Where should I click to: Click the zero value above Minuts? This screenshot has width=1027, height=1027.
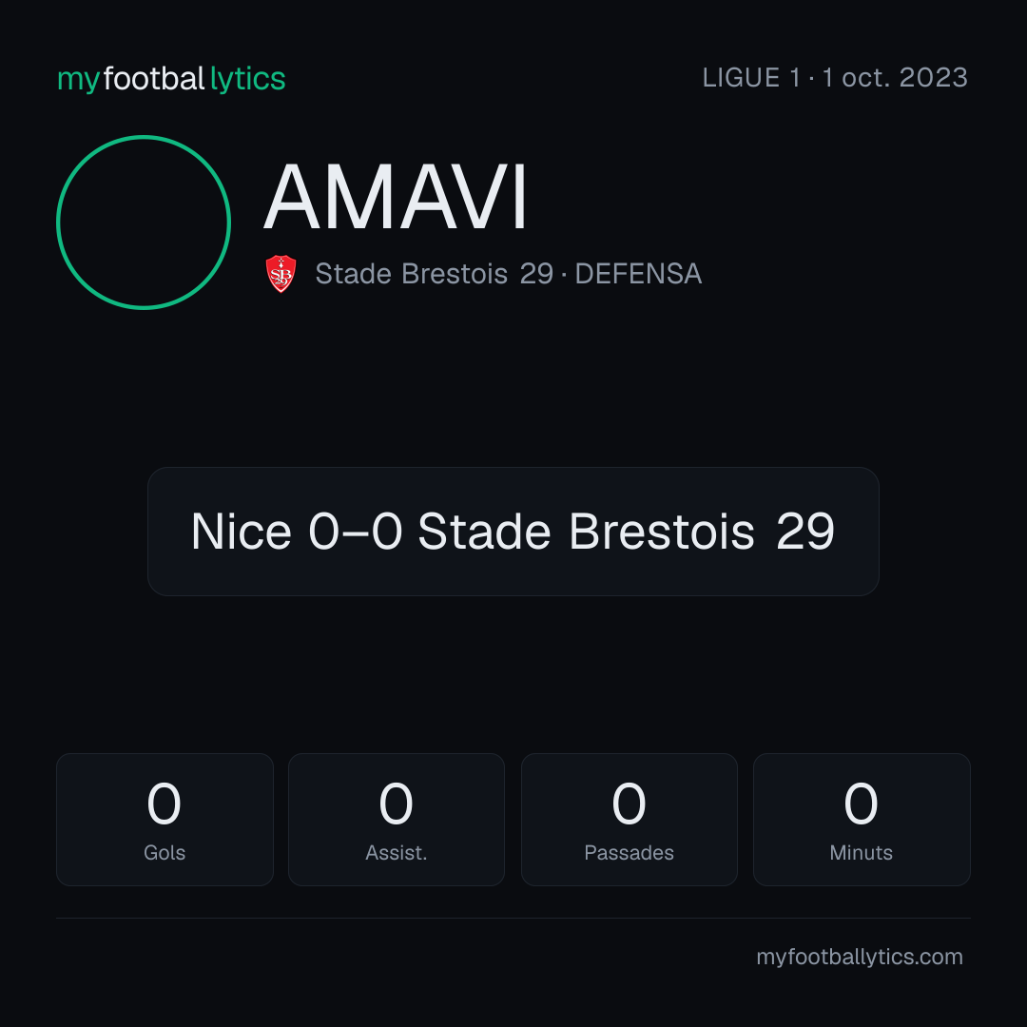861,804
